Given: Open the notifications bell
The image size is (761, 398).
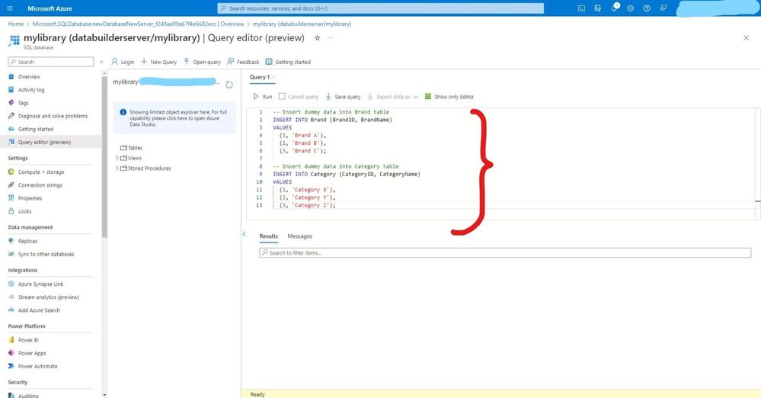Looking at the screenshot, I should point(615,8).
